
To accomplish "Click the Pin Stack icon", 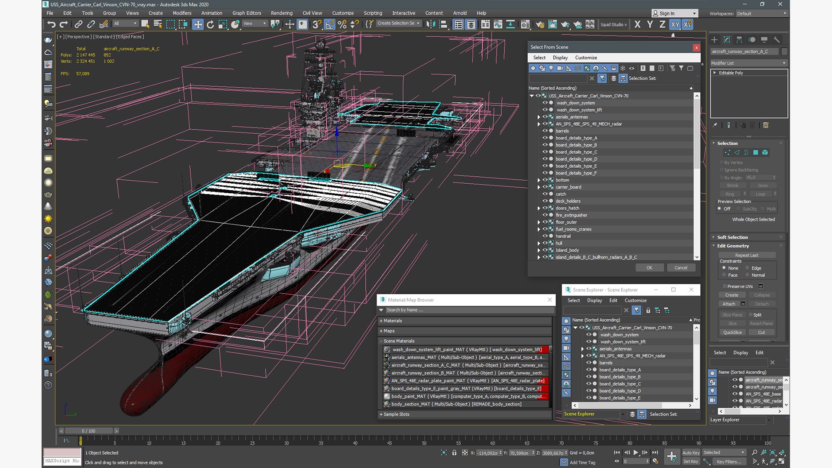I will [715, 125].
